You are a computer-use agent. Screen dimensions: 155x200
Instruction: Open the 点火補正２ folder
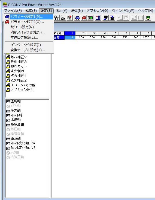pyautogui.click(x=17, y=80)
